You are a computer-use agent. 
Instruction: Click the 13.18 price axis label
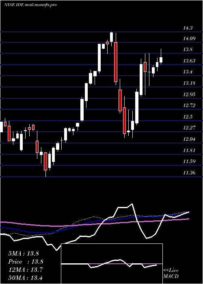tap(189, 83)
